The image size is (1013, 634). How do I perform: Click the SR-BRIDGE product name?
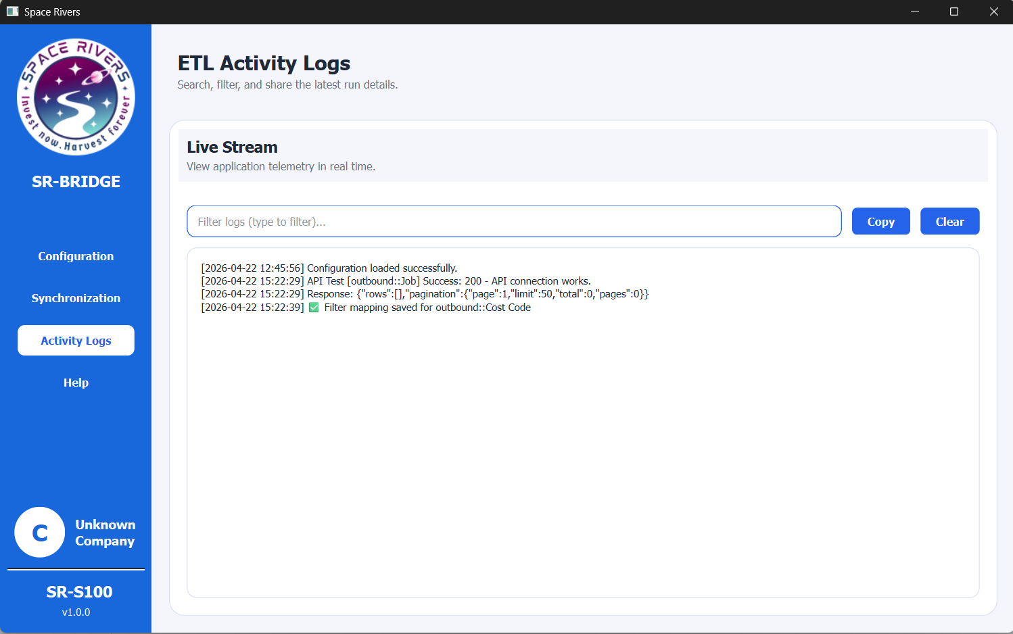coord(76,182)
